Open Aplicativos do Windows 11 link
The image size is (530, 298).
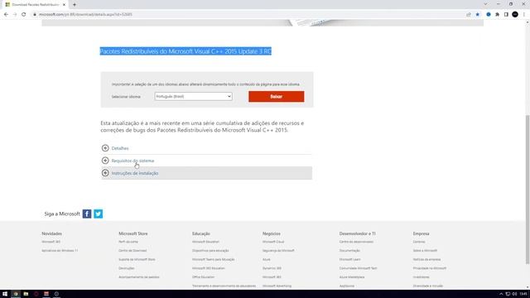[x=60, y=251]
